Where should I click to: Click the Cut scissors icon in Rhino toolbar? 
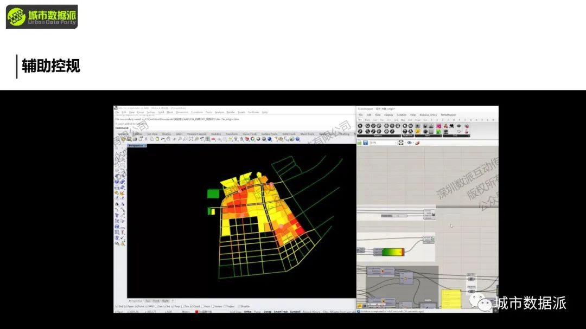[146, 139]
